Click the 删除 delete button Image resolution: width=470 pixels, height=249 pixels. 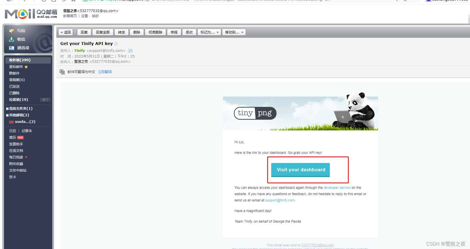click(137, 32)
